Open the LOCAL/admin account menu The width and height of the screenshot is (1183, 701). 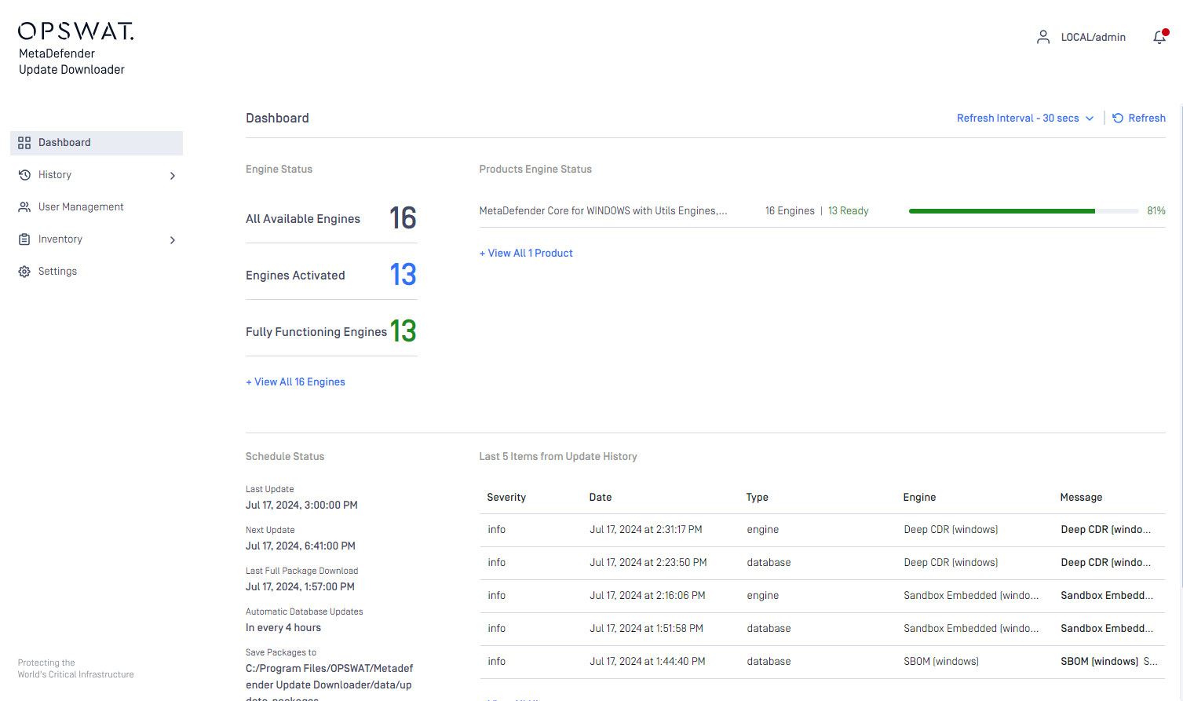(x=1094, y=37)
